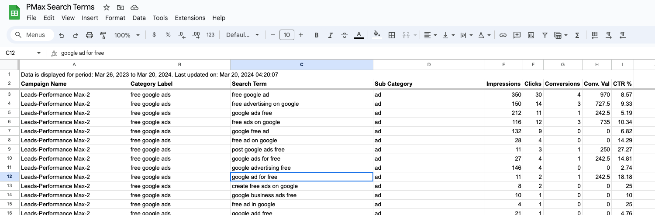655x215 pixels.
Task: Open the File menu
Action: coord(31,18)
